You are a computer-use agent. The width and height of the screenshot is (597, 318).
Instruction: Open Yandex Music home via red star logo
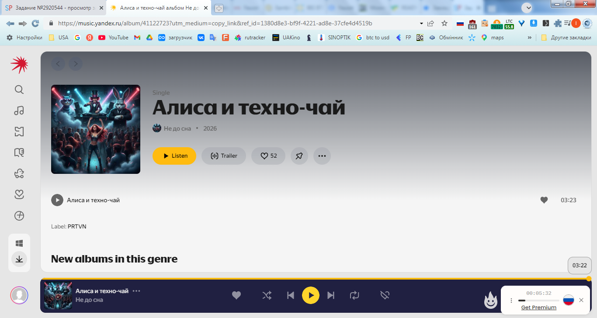click(x=19, y=65)
